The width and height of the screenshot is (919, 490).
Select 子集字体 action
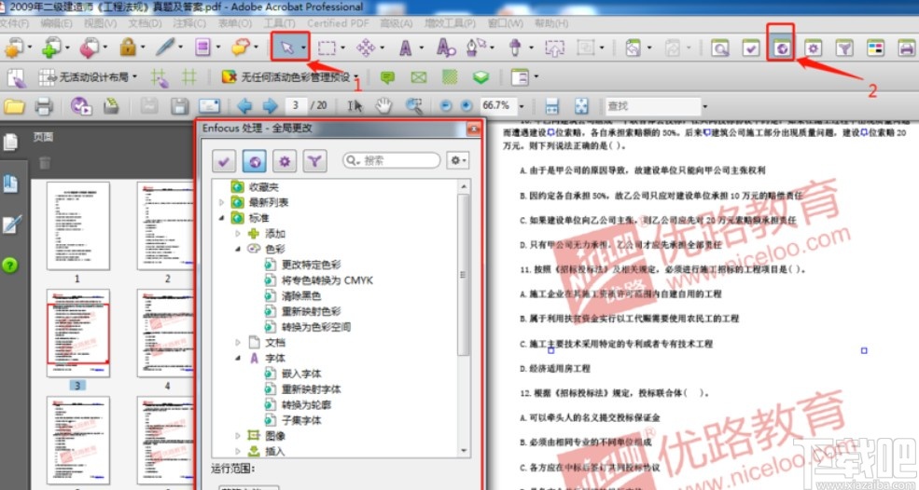[x=301, y=420]
